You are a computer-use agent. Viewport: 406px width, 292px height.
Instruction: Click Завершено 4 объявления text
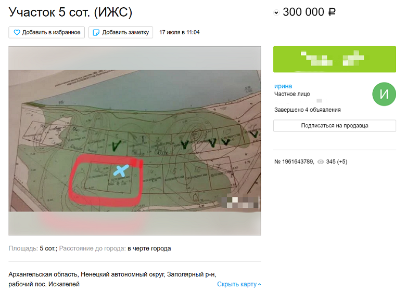click(x=307, y=110)
